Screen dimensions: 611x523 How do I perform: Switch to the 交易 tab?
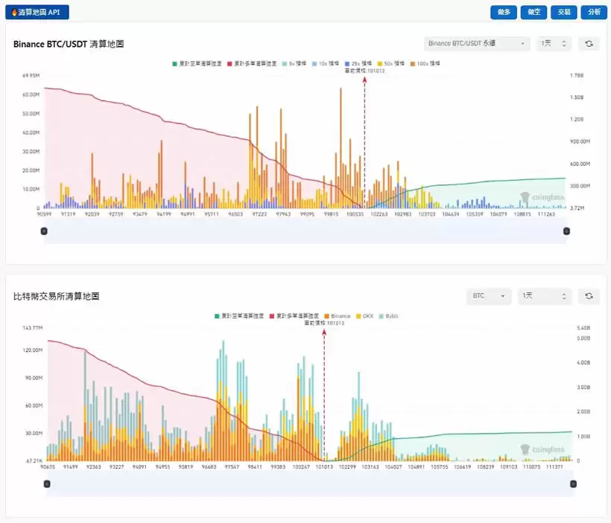click(x=563, y=12)
